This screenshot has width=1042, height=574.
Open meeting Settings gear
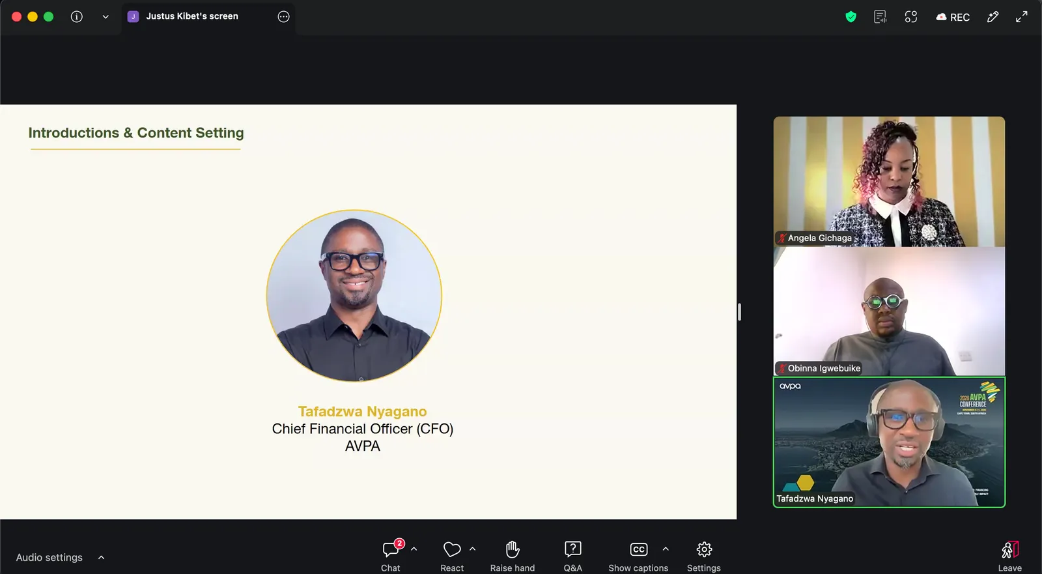pyautogui.click(x=704, y=556)
